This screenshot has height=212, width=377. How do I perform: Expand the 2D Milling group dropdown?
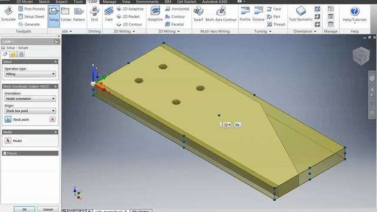124,31
